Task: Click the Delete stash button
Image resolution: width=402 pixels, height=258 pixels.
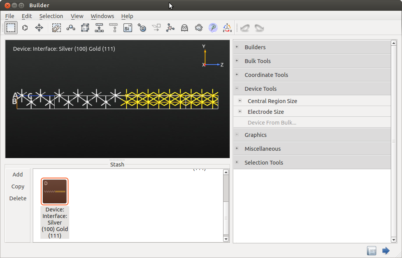Action: click(x=18, y=198)
